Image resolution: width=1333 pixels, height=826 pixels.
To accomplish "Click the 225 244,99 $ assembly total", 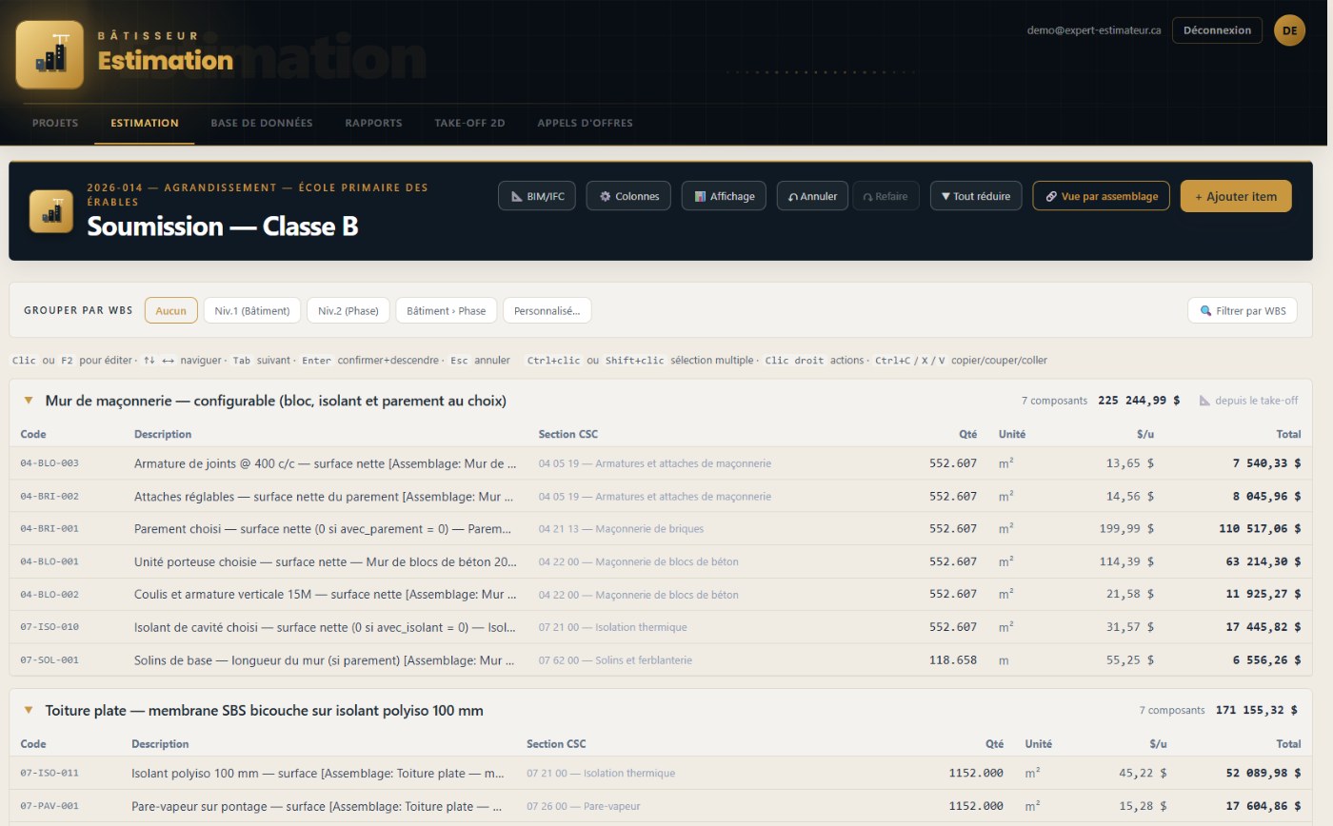I will coord(1139,401).
